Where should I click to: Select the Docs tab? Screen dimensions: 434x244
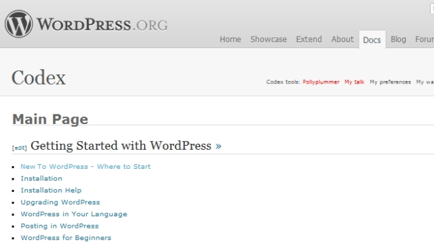click(x=372, y=40)
